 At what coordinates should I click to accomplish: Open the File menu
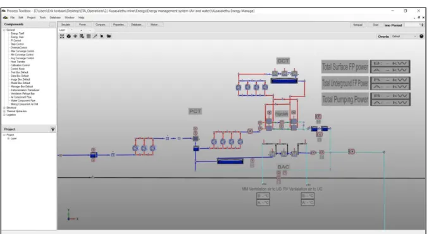pos(12,18)
